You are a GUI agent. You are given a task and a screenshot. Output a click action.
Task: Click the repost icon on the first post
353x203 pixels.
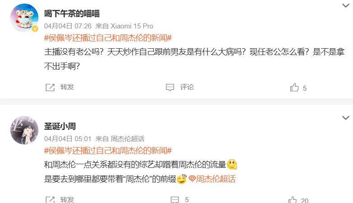coord(50,88)
